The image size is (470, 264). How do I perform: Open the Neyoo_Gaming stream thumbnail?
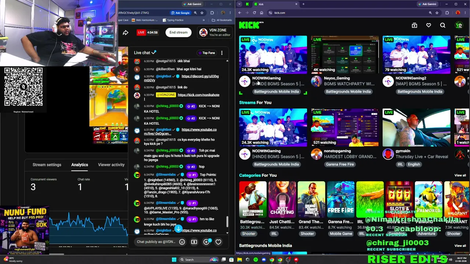click(x=345, y=55)
